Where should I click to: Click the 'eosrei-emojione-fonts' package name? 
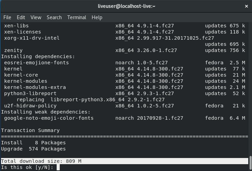click(36, 63)
